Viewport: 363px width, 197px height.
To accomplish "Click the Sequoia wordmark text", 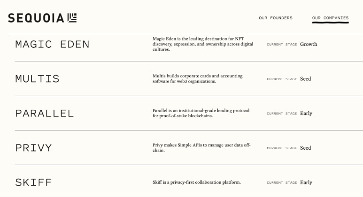I will [x=36, y=18].
